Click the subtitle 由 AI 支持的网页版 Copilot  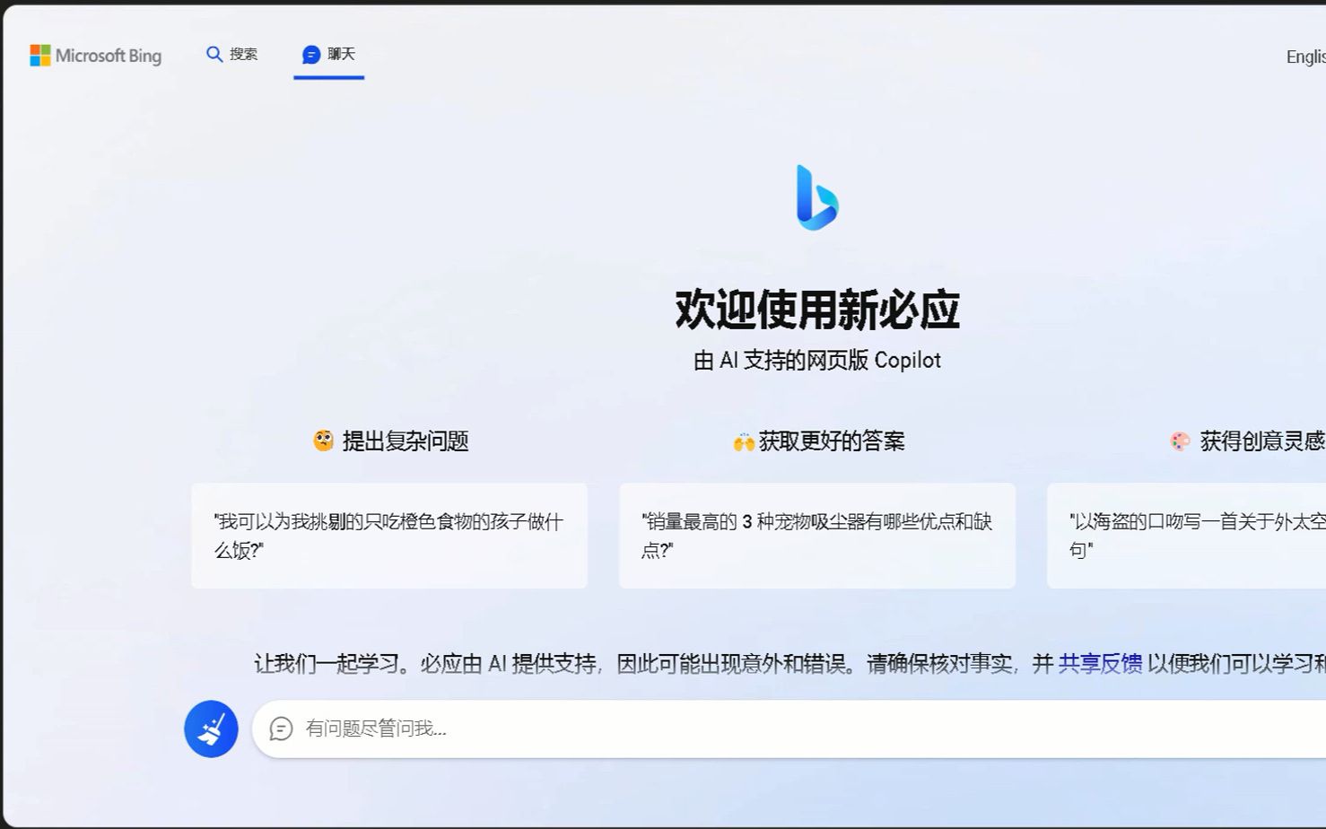coord(817,361)
